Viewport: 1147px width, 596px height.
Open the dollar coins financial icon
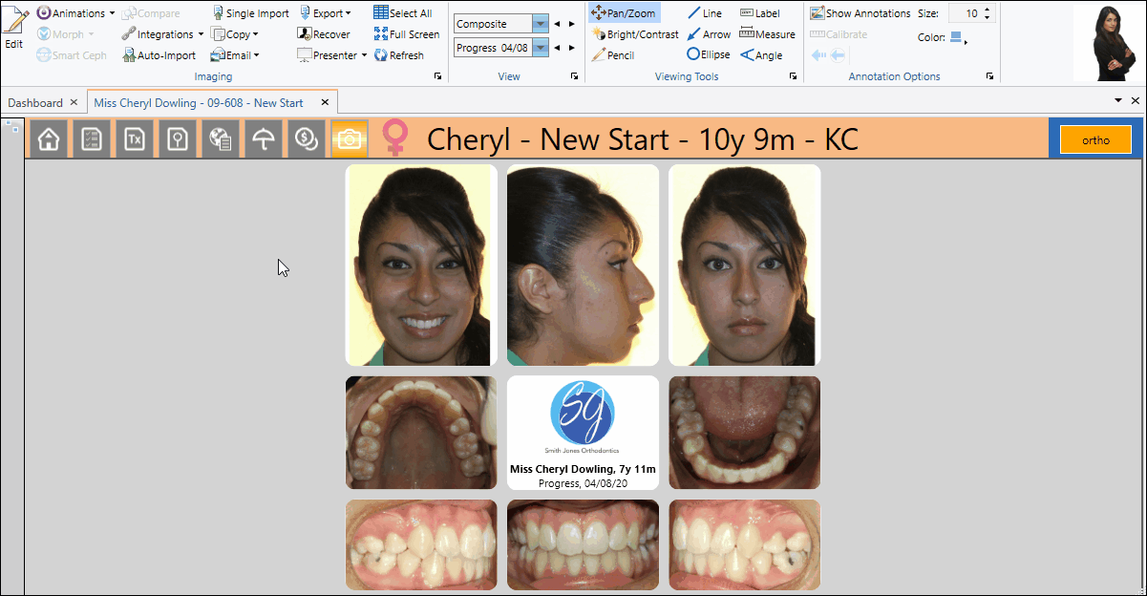(307, 139)
